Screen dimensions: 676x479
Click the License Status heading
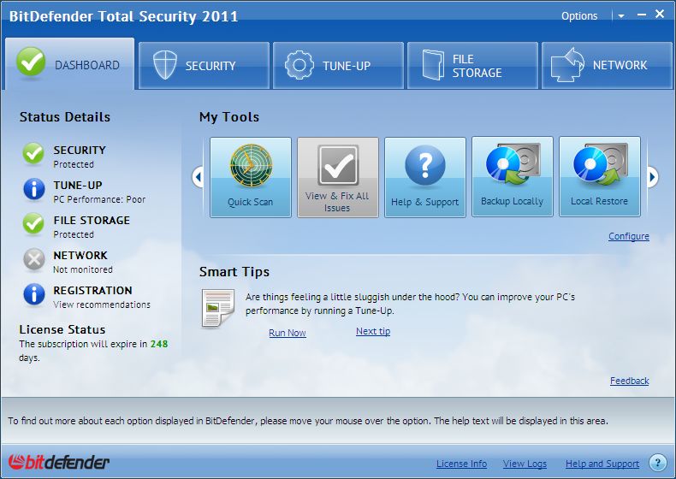[62, 329]
